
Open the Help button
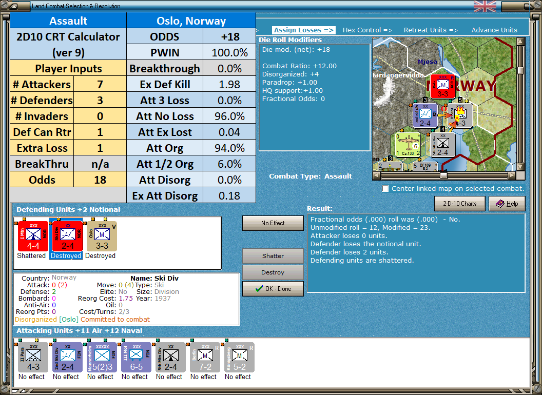[507, 204]
